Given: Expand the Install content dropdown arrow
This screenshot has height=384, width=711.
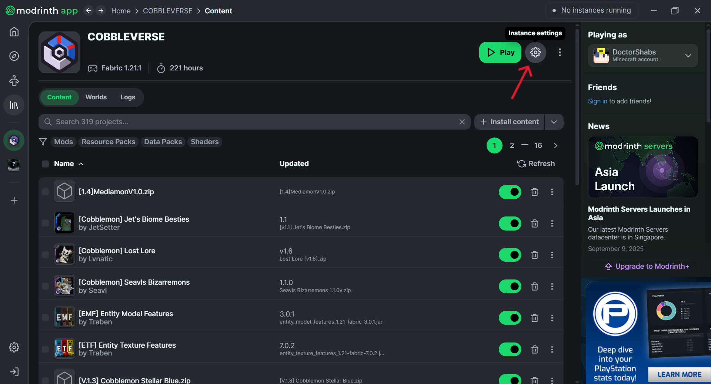Looking at the screenshot, I should 554,122.
